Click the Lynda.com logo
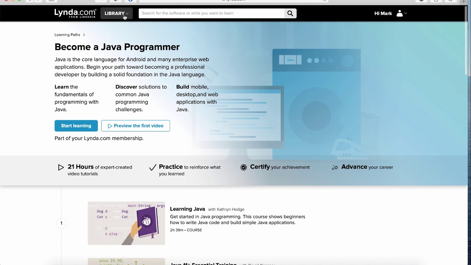 [x=75, y=13]
